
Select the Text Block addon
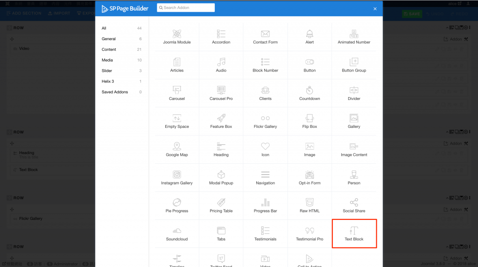coord(354,233)
